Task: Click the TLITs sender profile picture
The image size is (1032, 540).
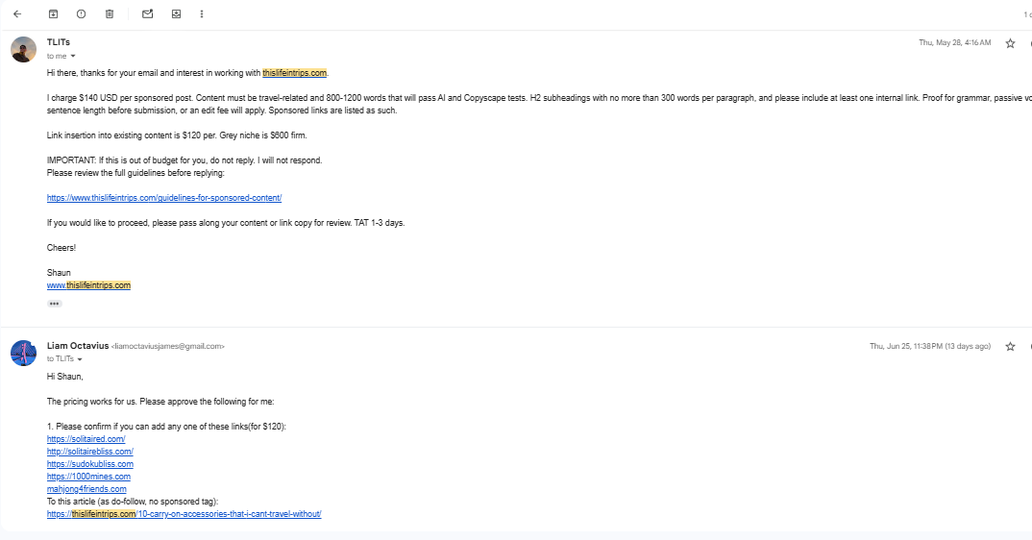Action: pos(24,49)
